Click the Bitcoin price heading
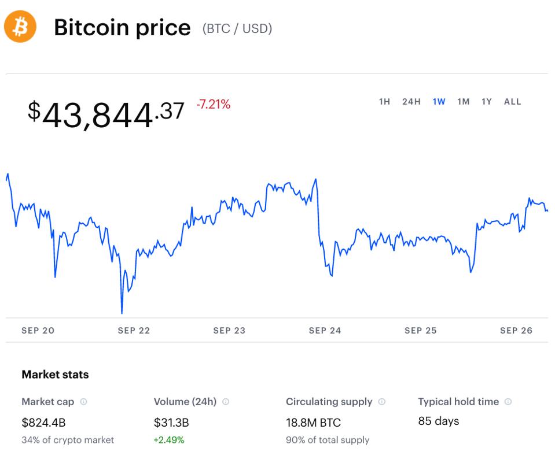 coord(122,28)
